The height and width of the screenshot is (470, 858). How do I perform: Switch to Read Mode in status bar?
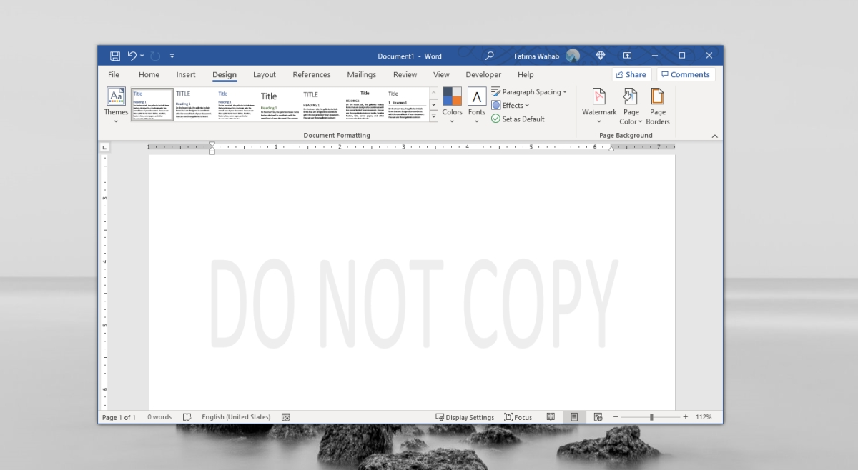(551, 417)
